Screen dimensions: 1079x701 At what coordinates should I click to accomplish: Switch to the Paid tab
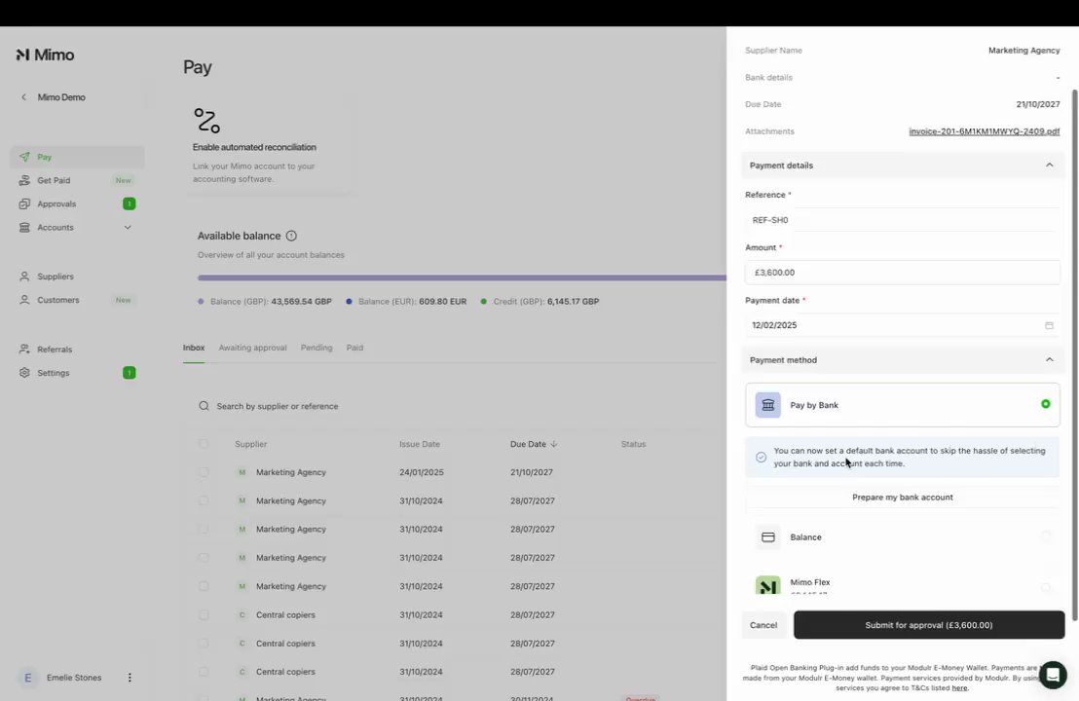coord(354,348)
